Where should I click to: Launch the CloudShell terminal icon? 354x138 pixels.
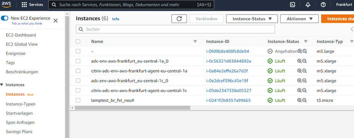(293, 5)
